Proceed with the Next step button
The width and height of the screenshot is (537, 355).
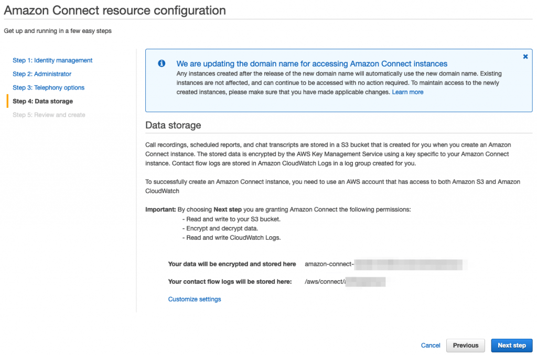[x=512, y=345]
